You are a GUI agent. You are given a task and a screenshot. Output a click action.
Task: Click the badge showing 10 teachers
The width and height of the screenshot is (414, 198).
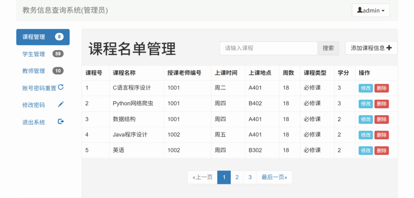[58, 71]
